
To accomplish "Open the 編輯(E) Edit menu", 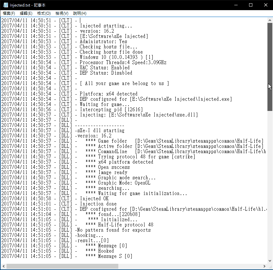I will pyautogui.click(x=26, y=13).
